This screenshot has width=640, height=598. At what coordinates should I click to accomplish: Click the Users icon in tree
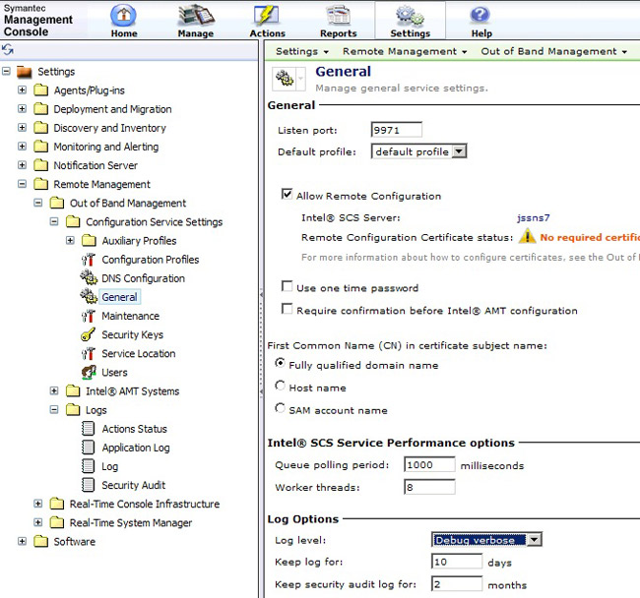click(x=89, y=372)
